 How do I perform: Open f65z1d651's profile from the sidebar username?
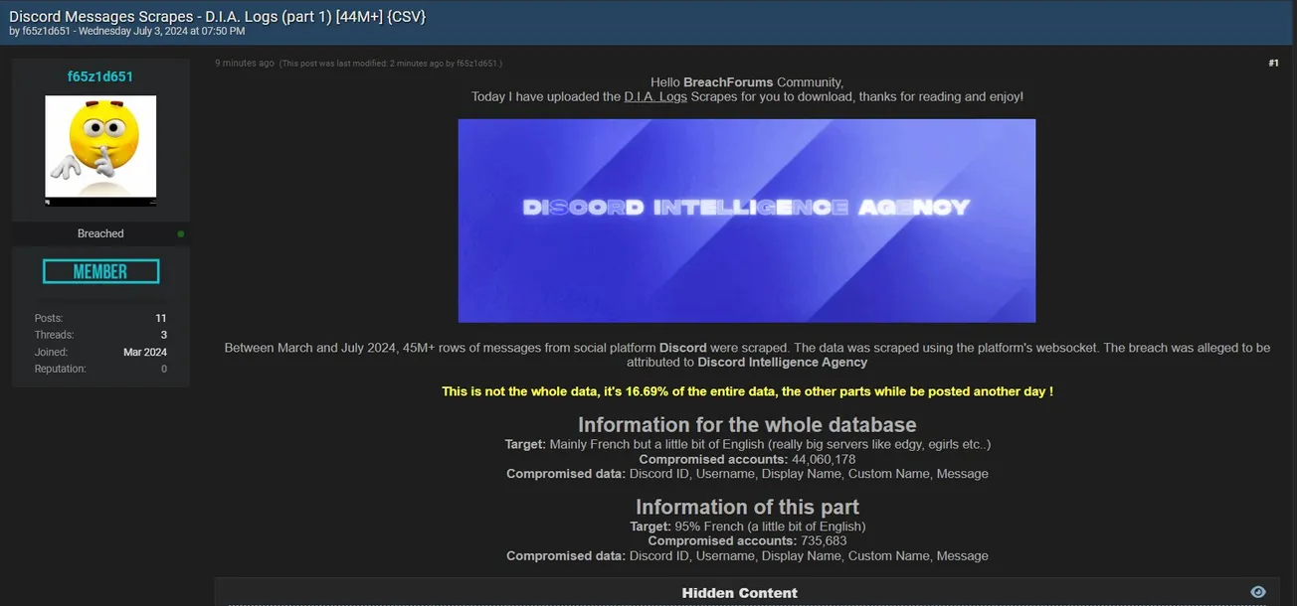tap(100, 75)
